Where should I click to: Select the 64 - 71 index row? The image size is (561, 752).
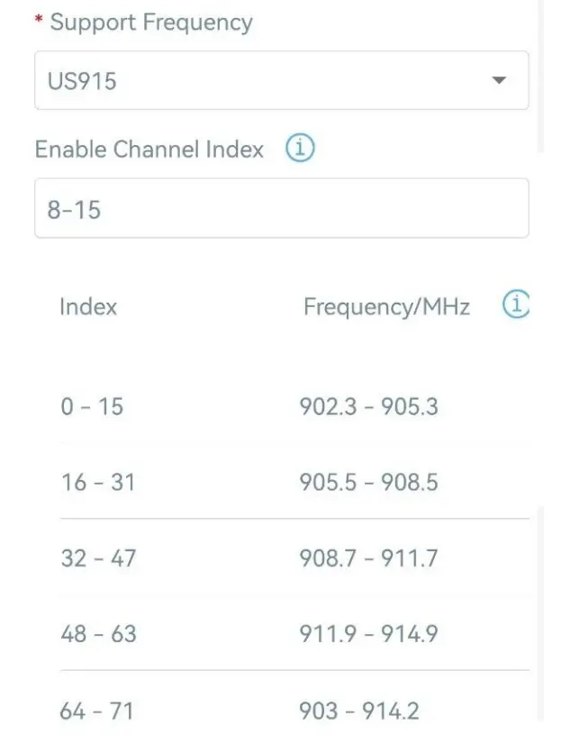click(x=96, y=711)
